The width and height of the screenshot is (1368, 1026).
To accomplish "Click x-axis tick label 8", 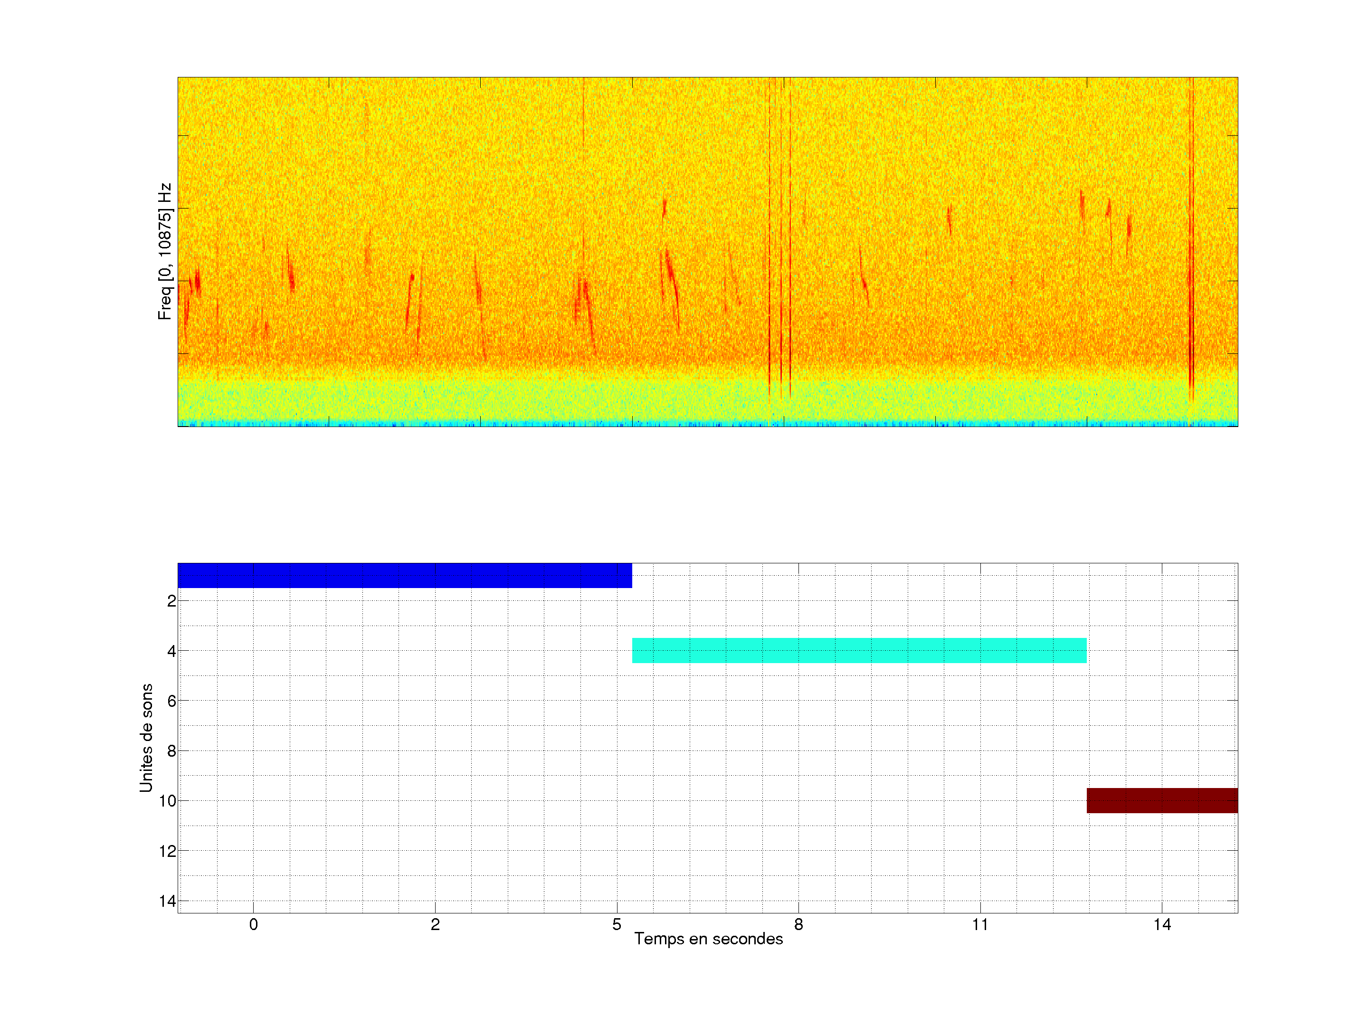I will pyautogui.click(x=798, y=924).
